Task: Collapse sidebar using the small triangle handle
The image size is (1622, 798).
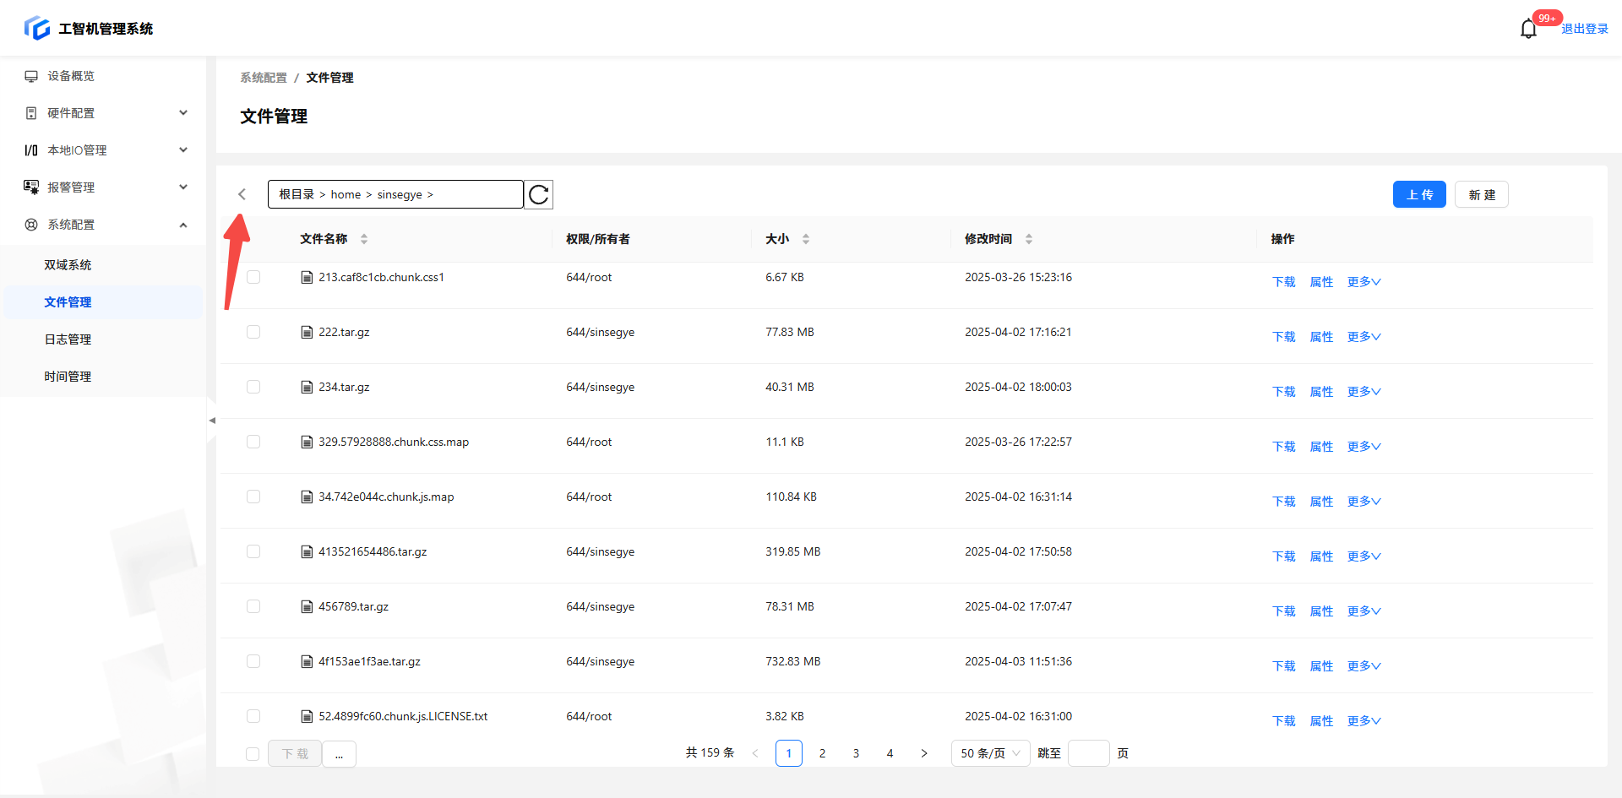Action: point(212,421)
